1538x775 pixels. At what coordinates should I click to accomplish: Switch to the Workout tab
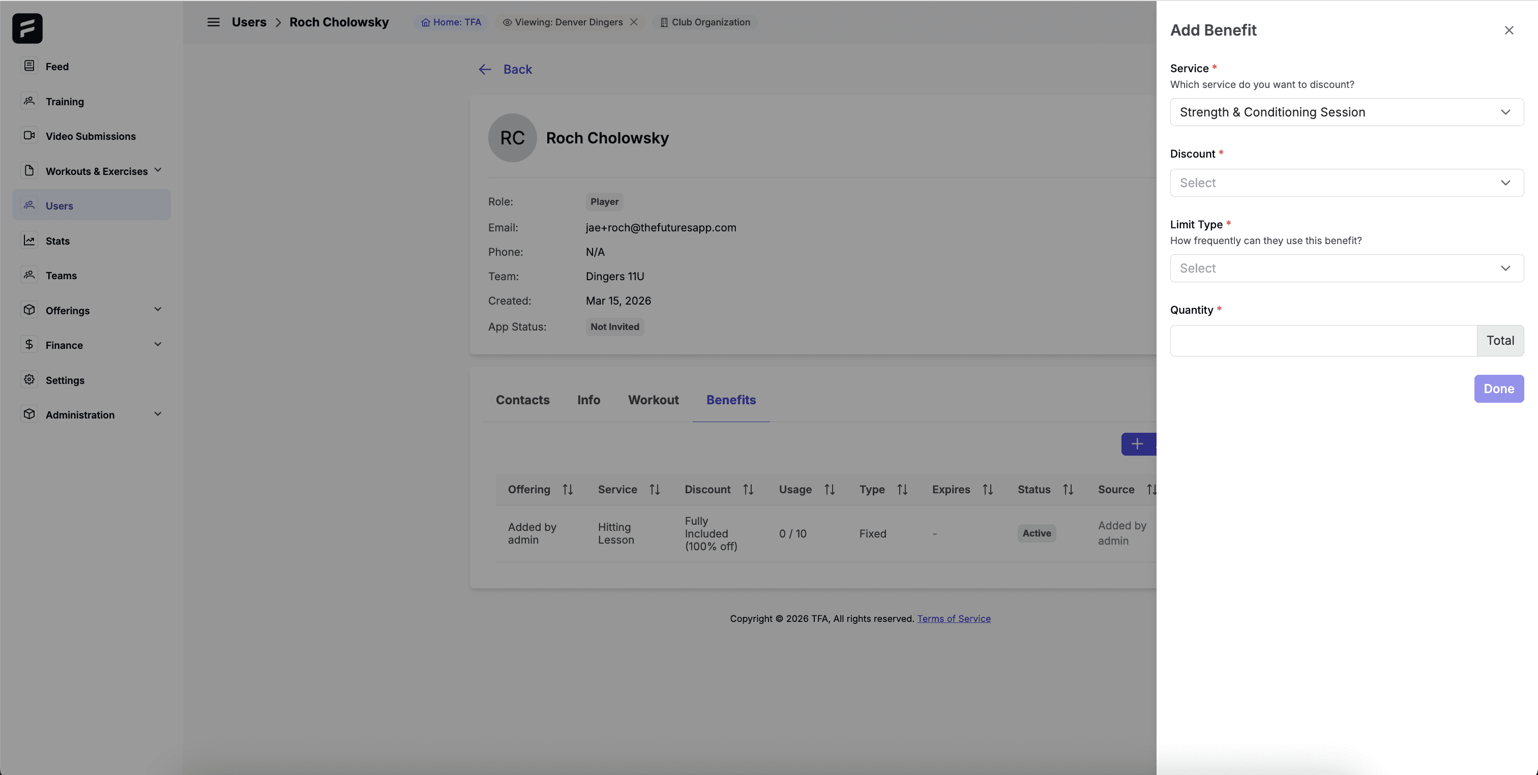(653, 400)
